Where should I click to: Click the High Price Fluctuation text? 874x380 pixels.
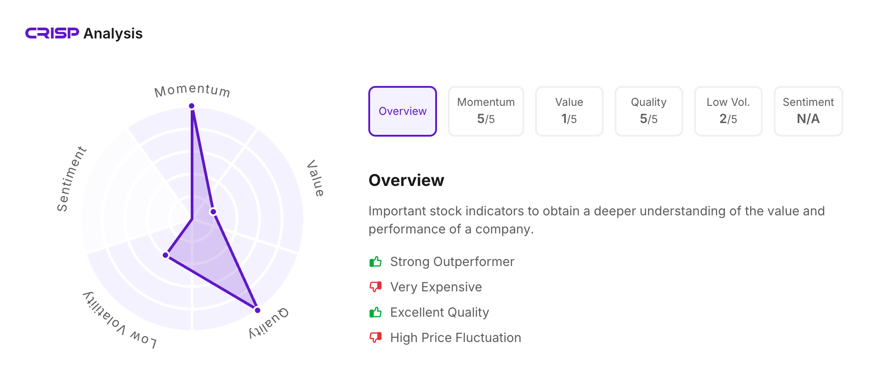[456, 338]
